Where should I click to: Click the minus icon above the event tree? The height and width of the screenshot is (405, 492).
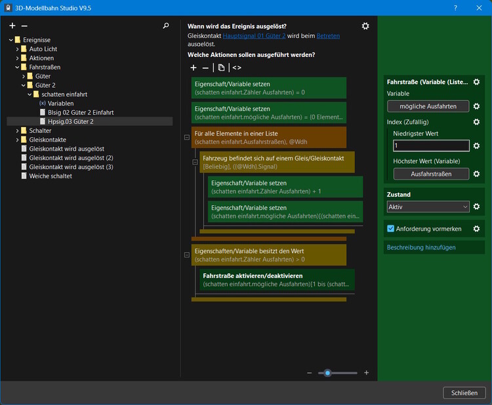[24, 26]
